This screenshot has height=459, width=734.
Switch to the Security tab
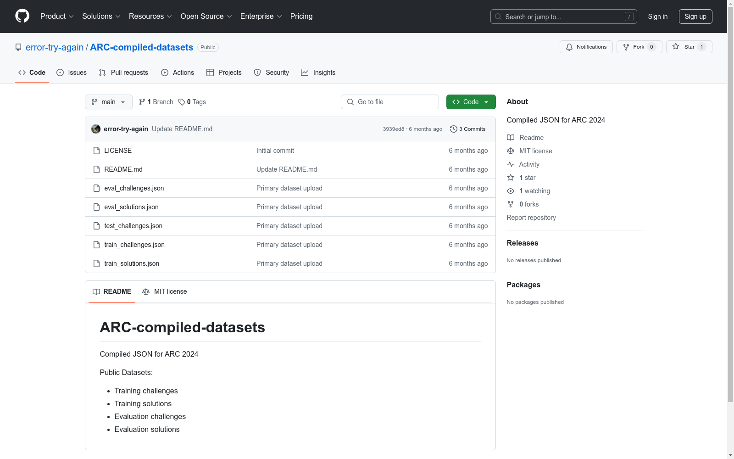(x=272, y=73)
